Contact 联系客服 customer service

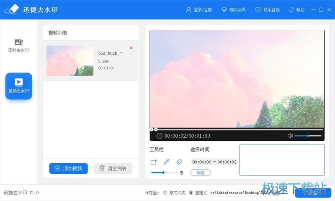point(268,10)
